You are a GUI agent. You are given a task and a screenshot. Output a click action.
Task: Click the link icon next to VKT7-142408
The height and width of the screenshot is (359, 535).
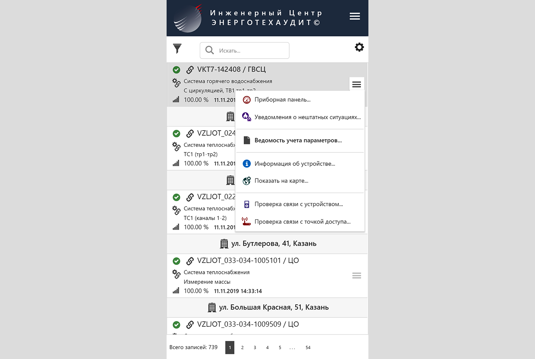click(x=190, y=70)
